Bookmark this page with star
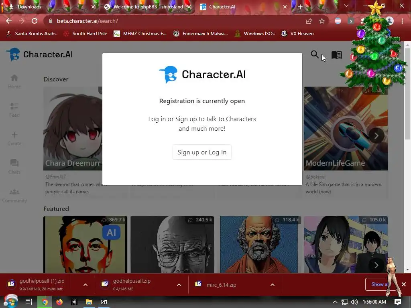The width and height of the screenshot is (411, 308). click(x=322, y=21)
